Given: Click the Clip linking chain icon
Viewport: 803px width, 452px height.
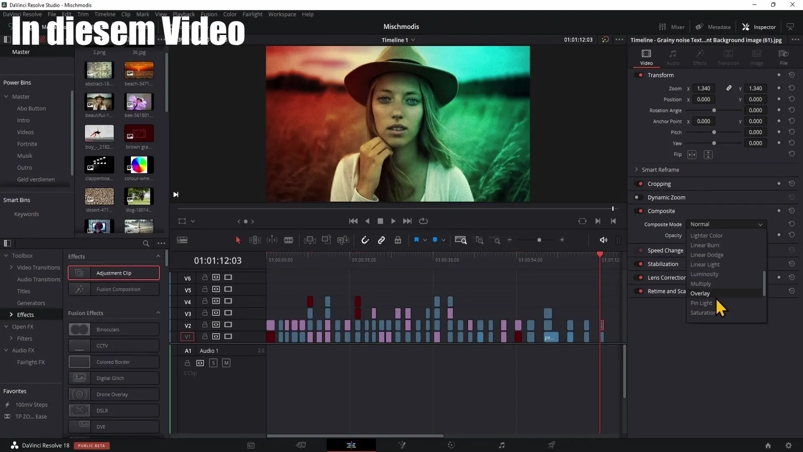Looking at the screenshot, I should click(381, 240).
